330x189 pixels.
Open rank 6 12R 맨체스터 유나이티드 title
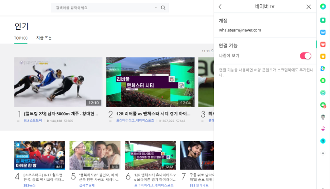[x=155, y=177]
